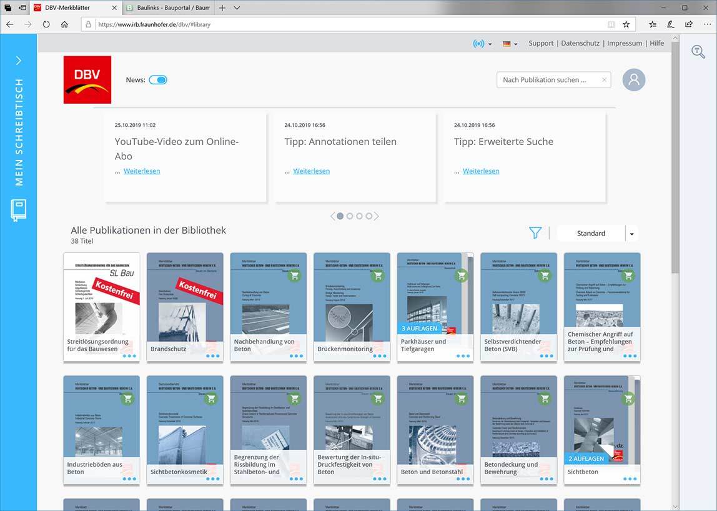Click the text magnifier icon on right panel
This screenshot has width=717, height=511.
point(698,52)
